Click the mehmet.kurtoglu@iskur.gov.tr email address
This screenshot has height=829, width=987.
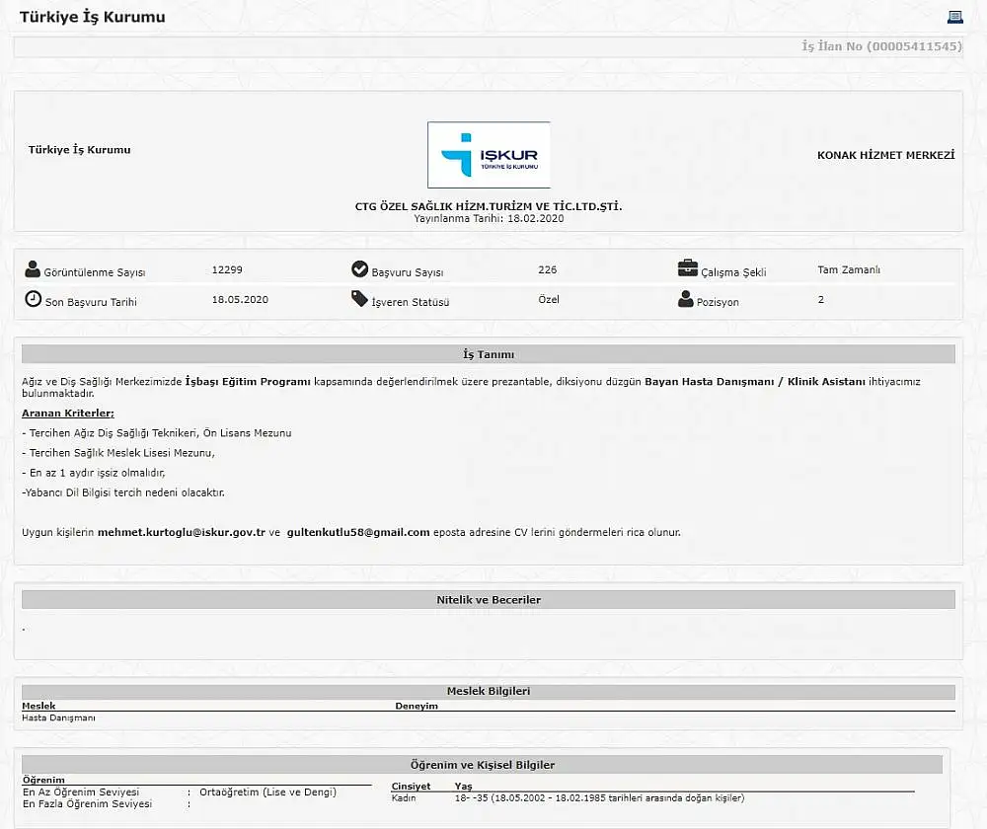(182, 532)
